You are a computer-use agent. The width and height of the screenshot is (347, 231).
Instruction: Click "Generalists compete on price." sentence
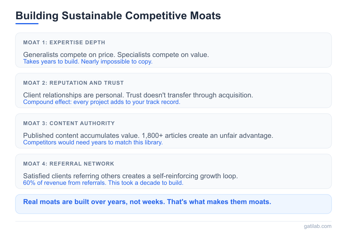click(66, 55)
